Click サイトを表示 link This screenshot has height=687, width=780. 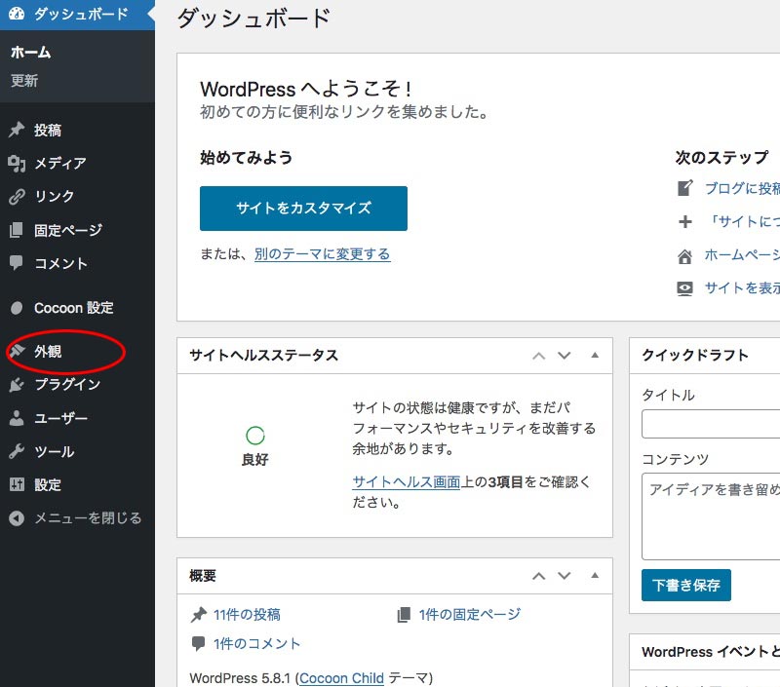point(742,287)
